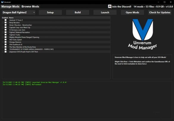Screen dimensions: 174x121
Task: Switch to the Manage Mods tab
Action: pos(10,7)
